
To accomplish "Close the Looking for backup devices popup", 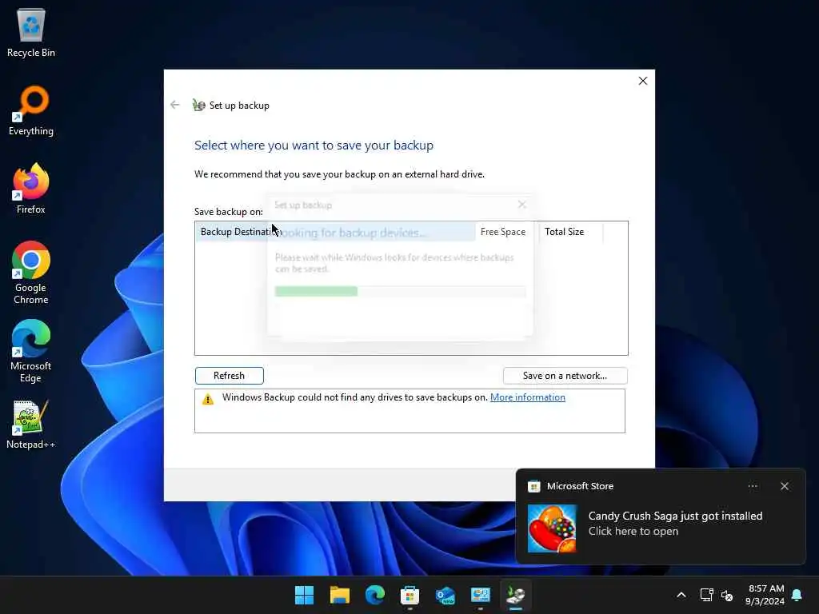I will click(521, 205).
